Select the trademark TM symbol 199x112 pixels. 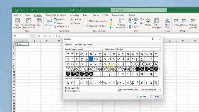coord(72,54)
